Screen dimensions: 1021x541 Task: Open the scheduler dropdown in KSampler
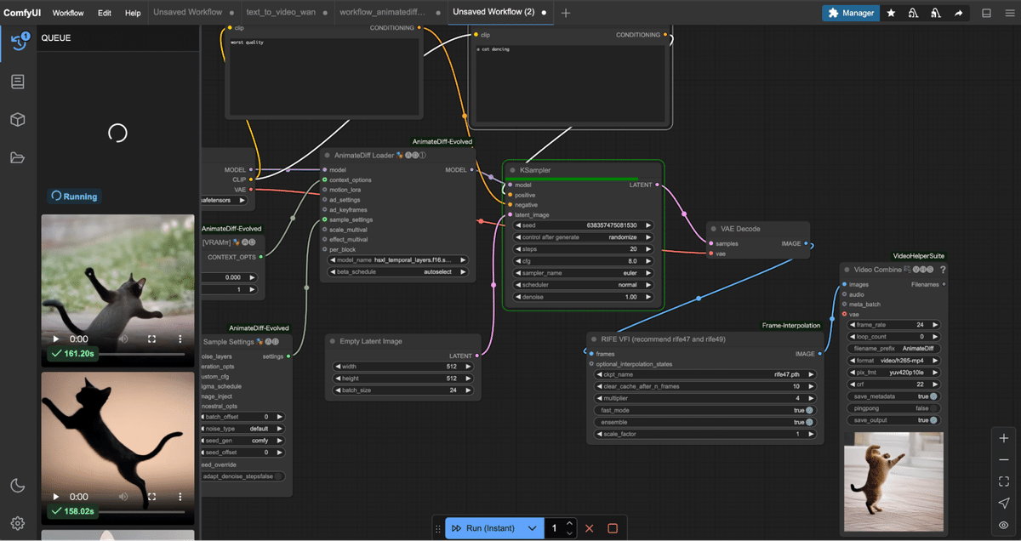584,285
